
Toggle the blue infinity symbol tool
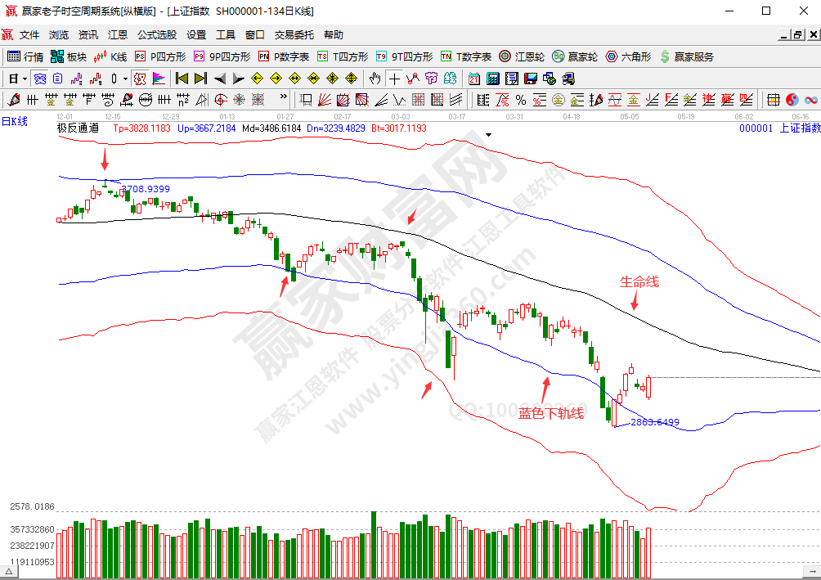tap(810, 100)
